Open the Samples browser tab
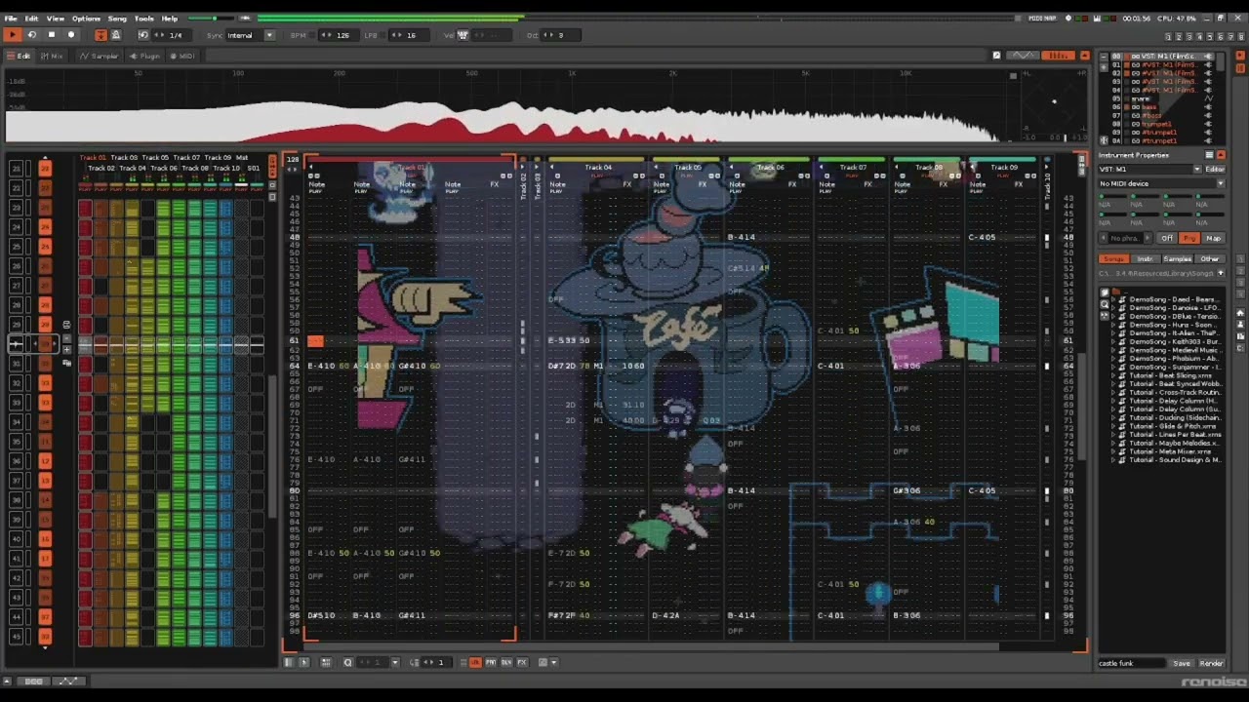The height and width of the screenshot is (702, 1249). point(1178,259)
